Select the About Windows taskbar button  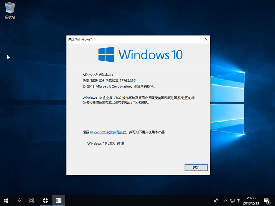(58, 200)
